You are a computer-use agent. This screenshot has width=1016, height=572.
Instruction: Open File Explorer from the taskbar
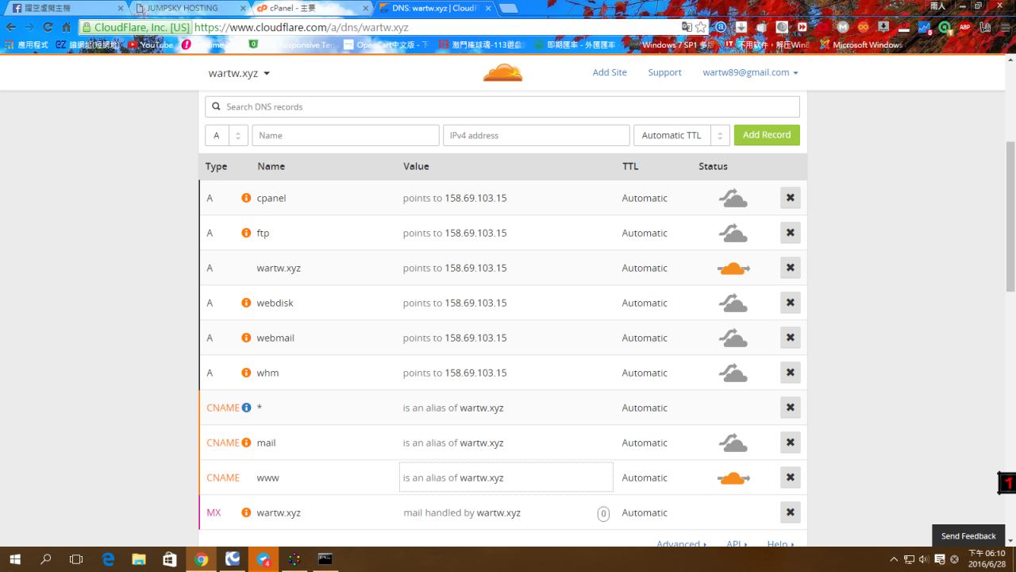click(x=139, y=559)
